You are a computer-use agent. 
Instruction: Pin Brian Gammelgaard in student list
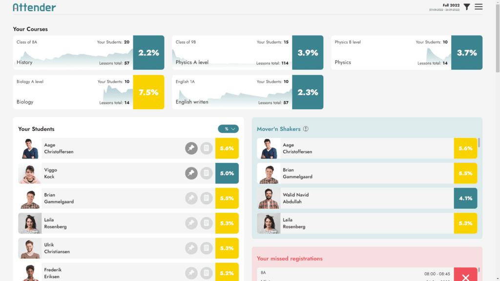tap(191, 198)
